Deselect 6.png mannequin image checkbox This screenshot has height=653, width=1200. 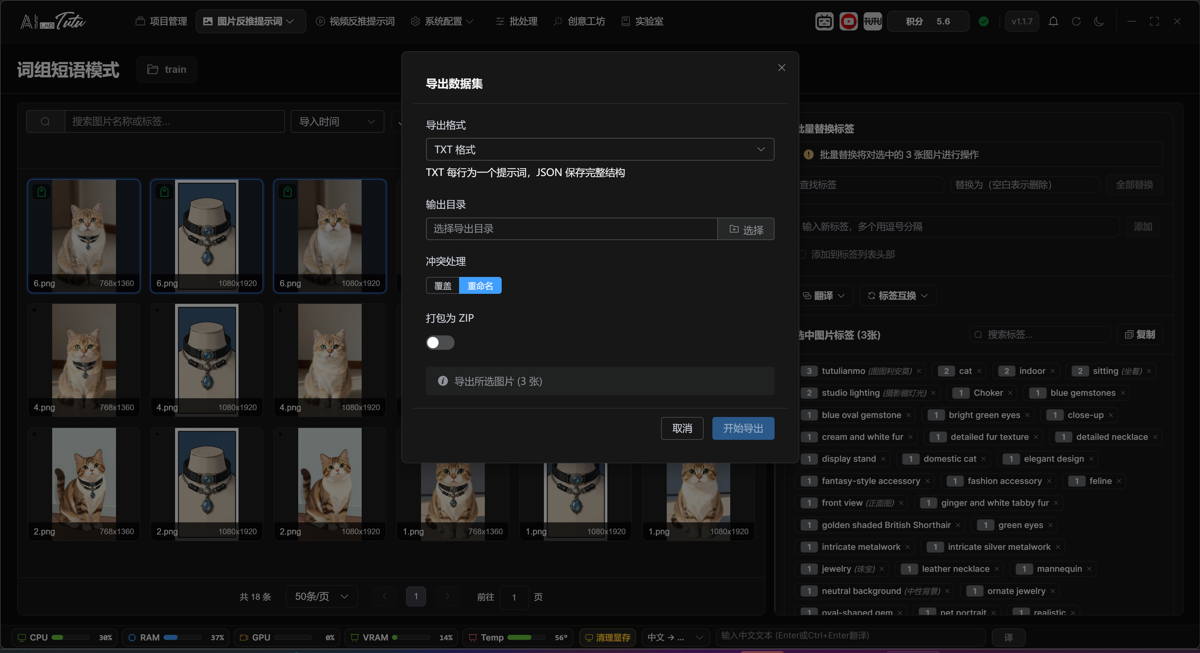164,191
